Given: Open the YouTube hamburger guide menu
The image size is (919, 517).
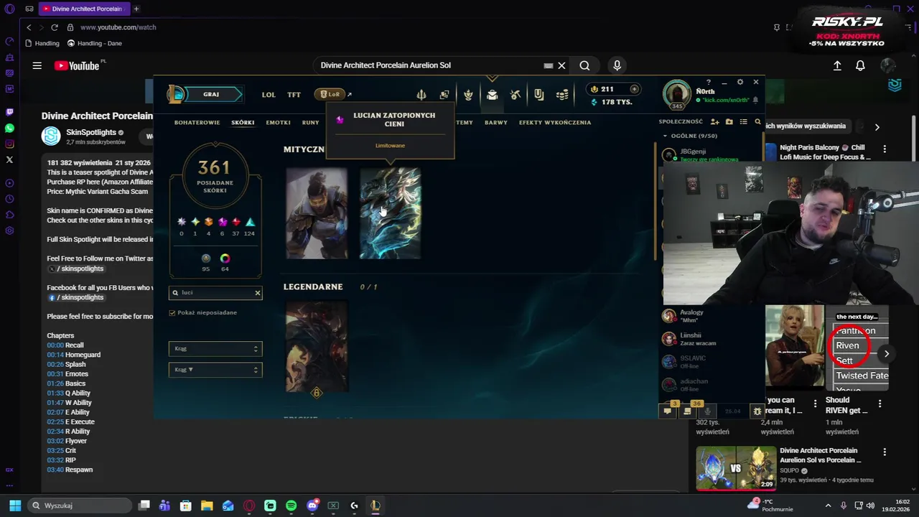Looking at the screenshot, I should pyautogui.click(x=37, y=65).
